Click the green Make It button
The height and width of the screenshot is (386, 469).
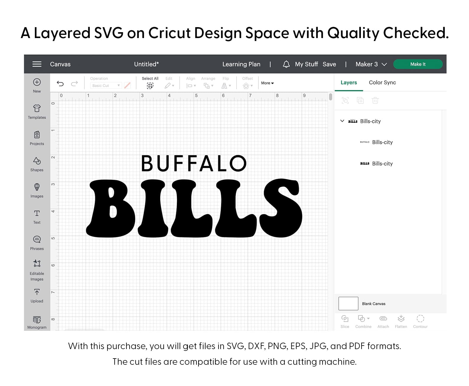click(418, 64)
